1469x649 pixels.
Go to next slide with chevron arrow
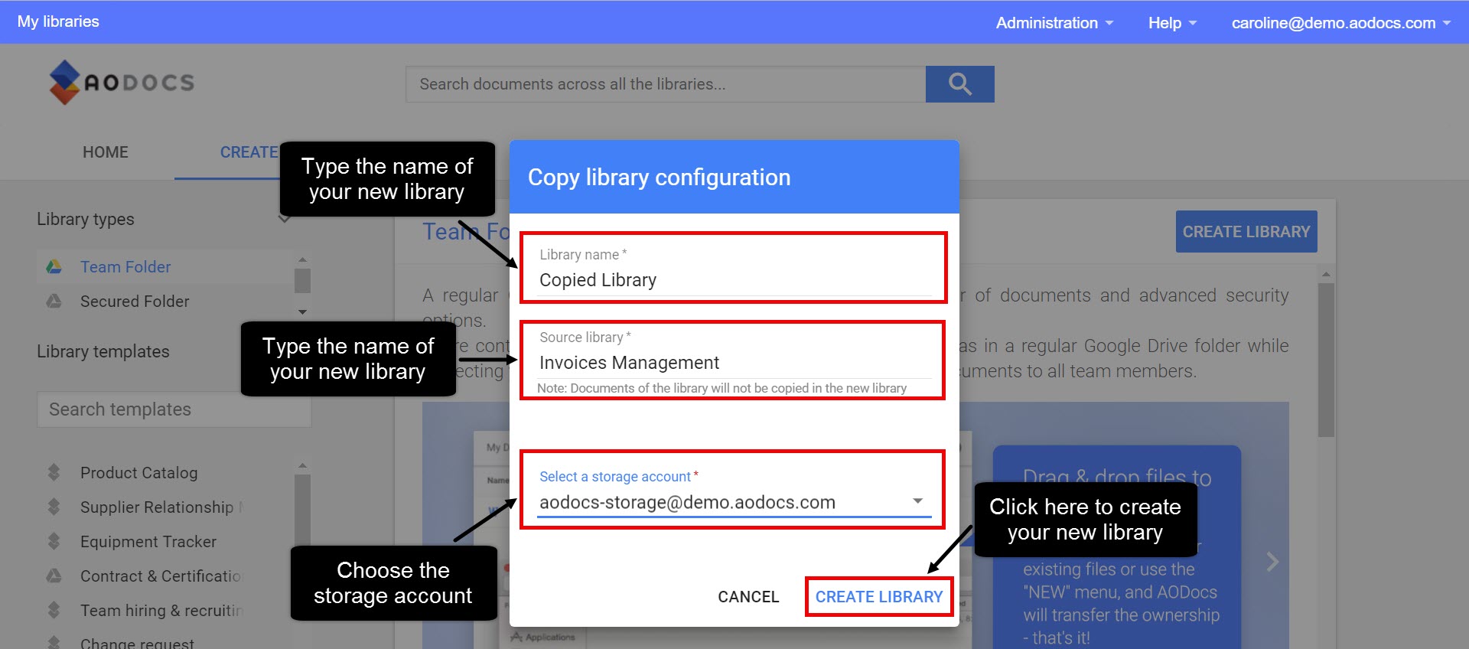[x=1272, y=562]
